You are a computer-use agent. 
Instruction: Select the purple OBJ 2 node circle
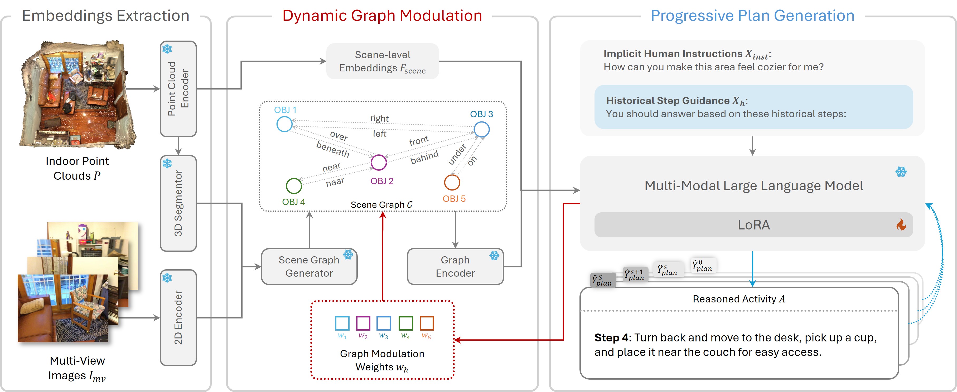pyautogui.click(x=379, y=162)
